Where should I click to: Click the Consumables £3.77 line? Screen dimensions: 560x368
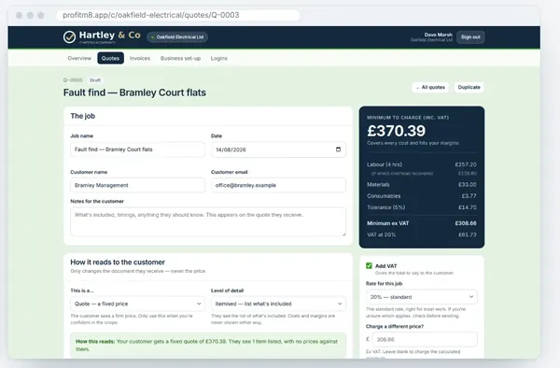[x=422, y=196]
